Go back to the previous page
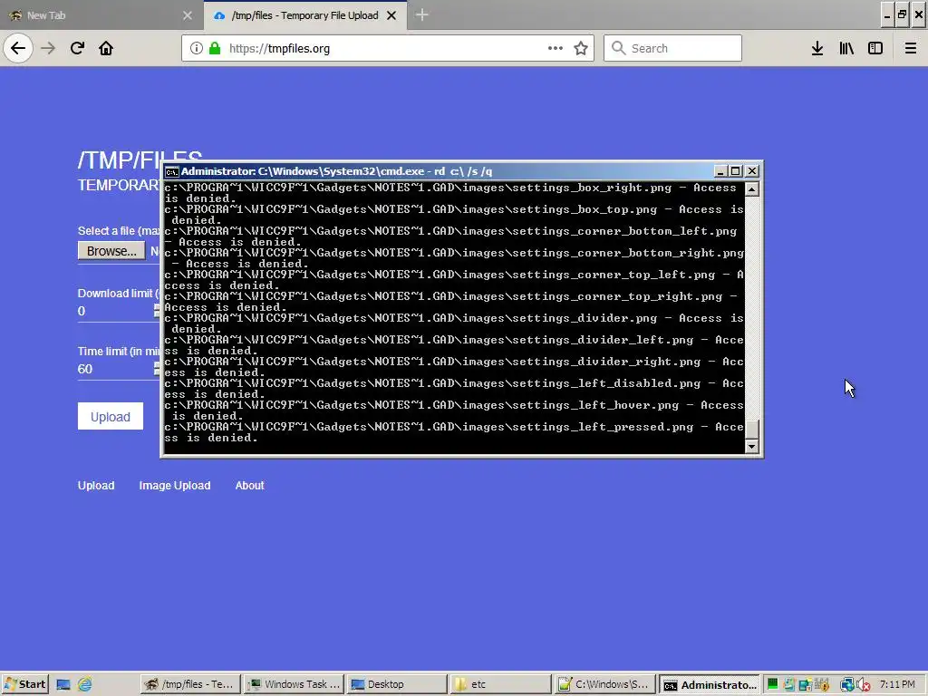The width and height of the screenshot is (928, 696). 18,48
